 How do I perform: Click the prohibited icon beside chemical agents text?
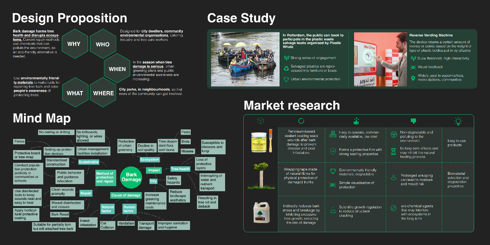[393, 208]
